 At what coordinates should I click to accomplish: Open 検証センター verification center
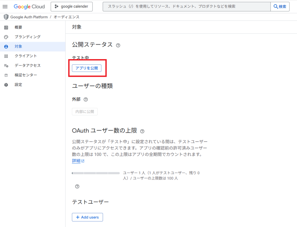coord(26,75)
